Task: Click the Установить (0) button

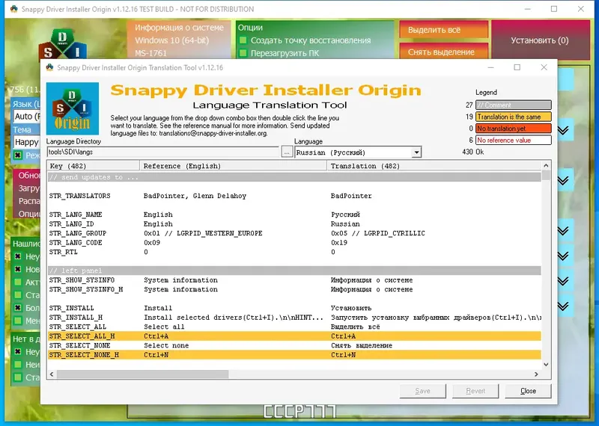Action: pyautogui.click(x=540, y=40)
